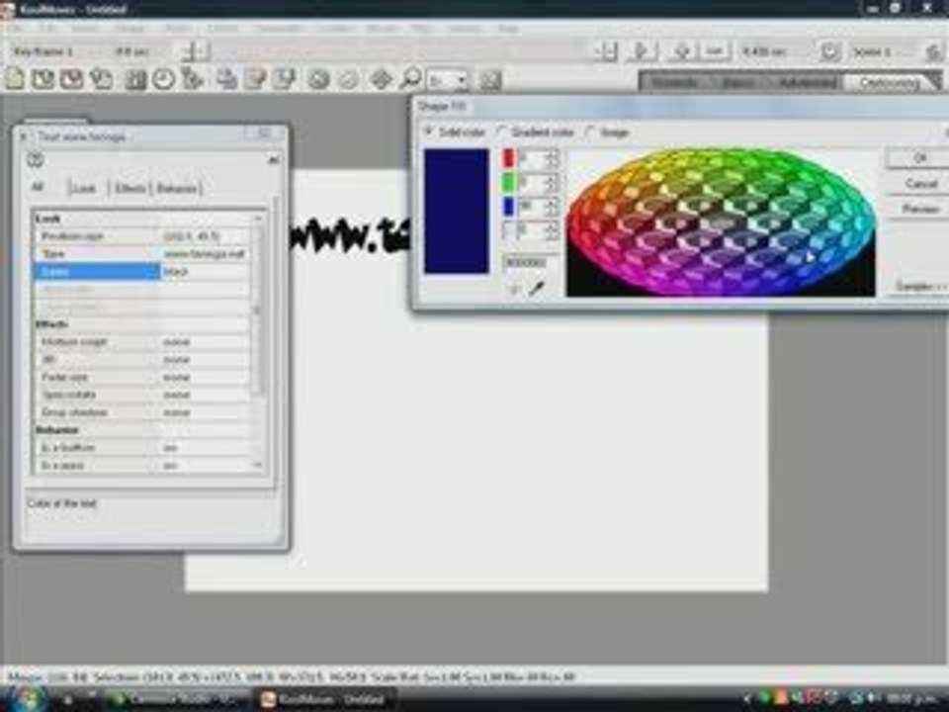This screenshot has width=949, height=712.
Task: Increment the red channel stepper
Action: [552, 154]
